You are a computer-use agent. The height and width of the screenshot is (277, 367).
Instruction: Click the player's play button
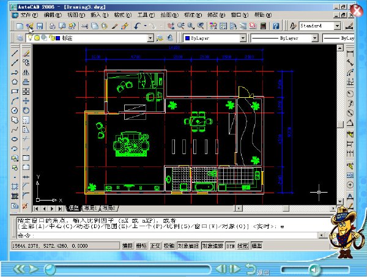34,269
